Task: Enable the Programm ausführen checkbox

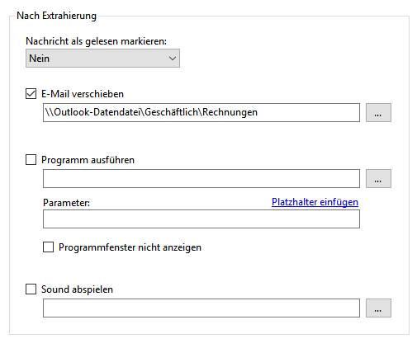Action: [31, 160]
